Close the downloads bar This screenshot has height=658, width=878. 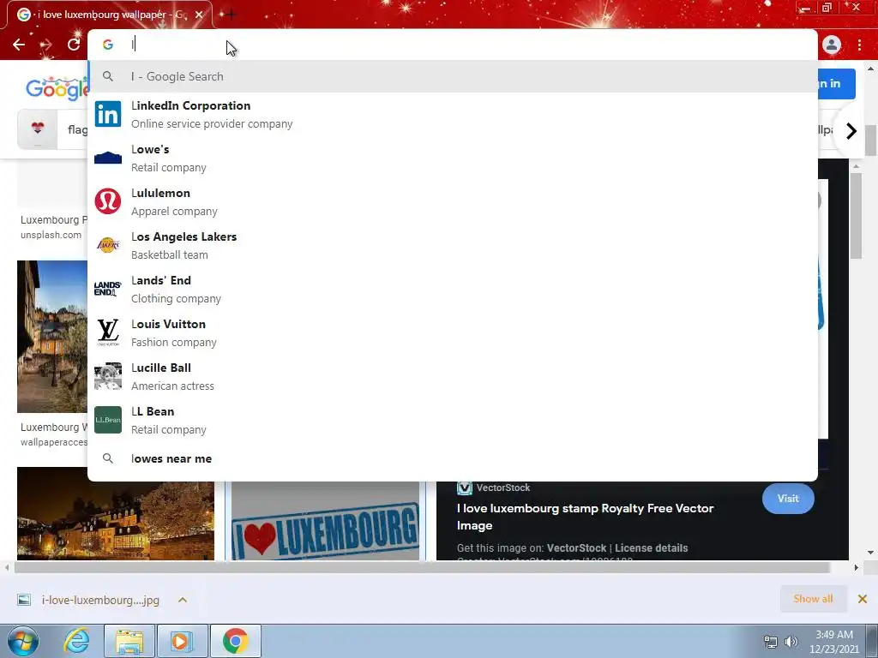coord(863,599)
